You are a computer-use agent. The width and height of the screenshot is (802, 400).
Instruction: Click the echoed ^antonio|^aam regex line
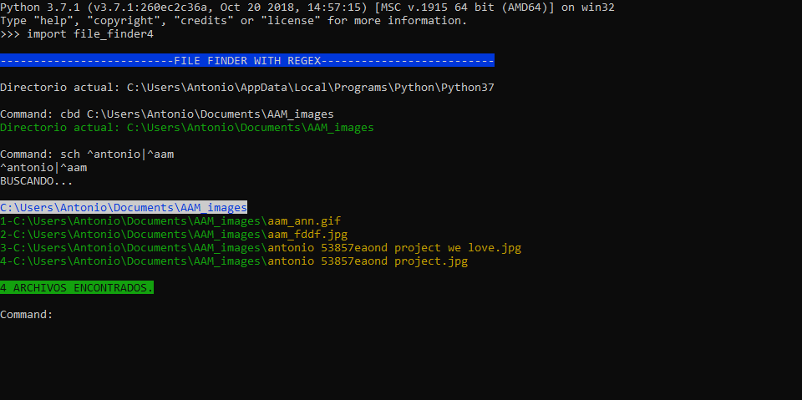(x=43, y=168)
